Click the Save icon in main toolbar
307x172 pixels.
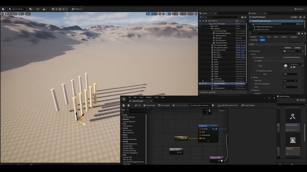coord(3,9)
